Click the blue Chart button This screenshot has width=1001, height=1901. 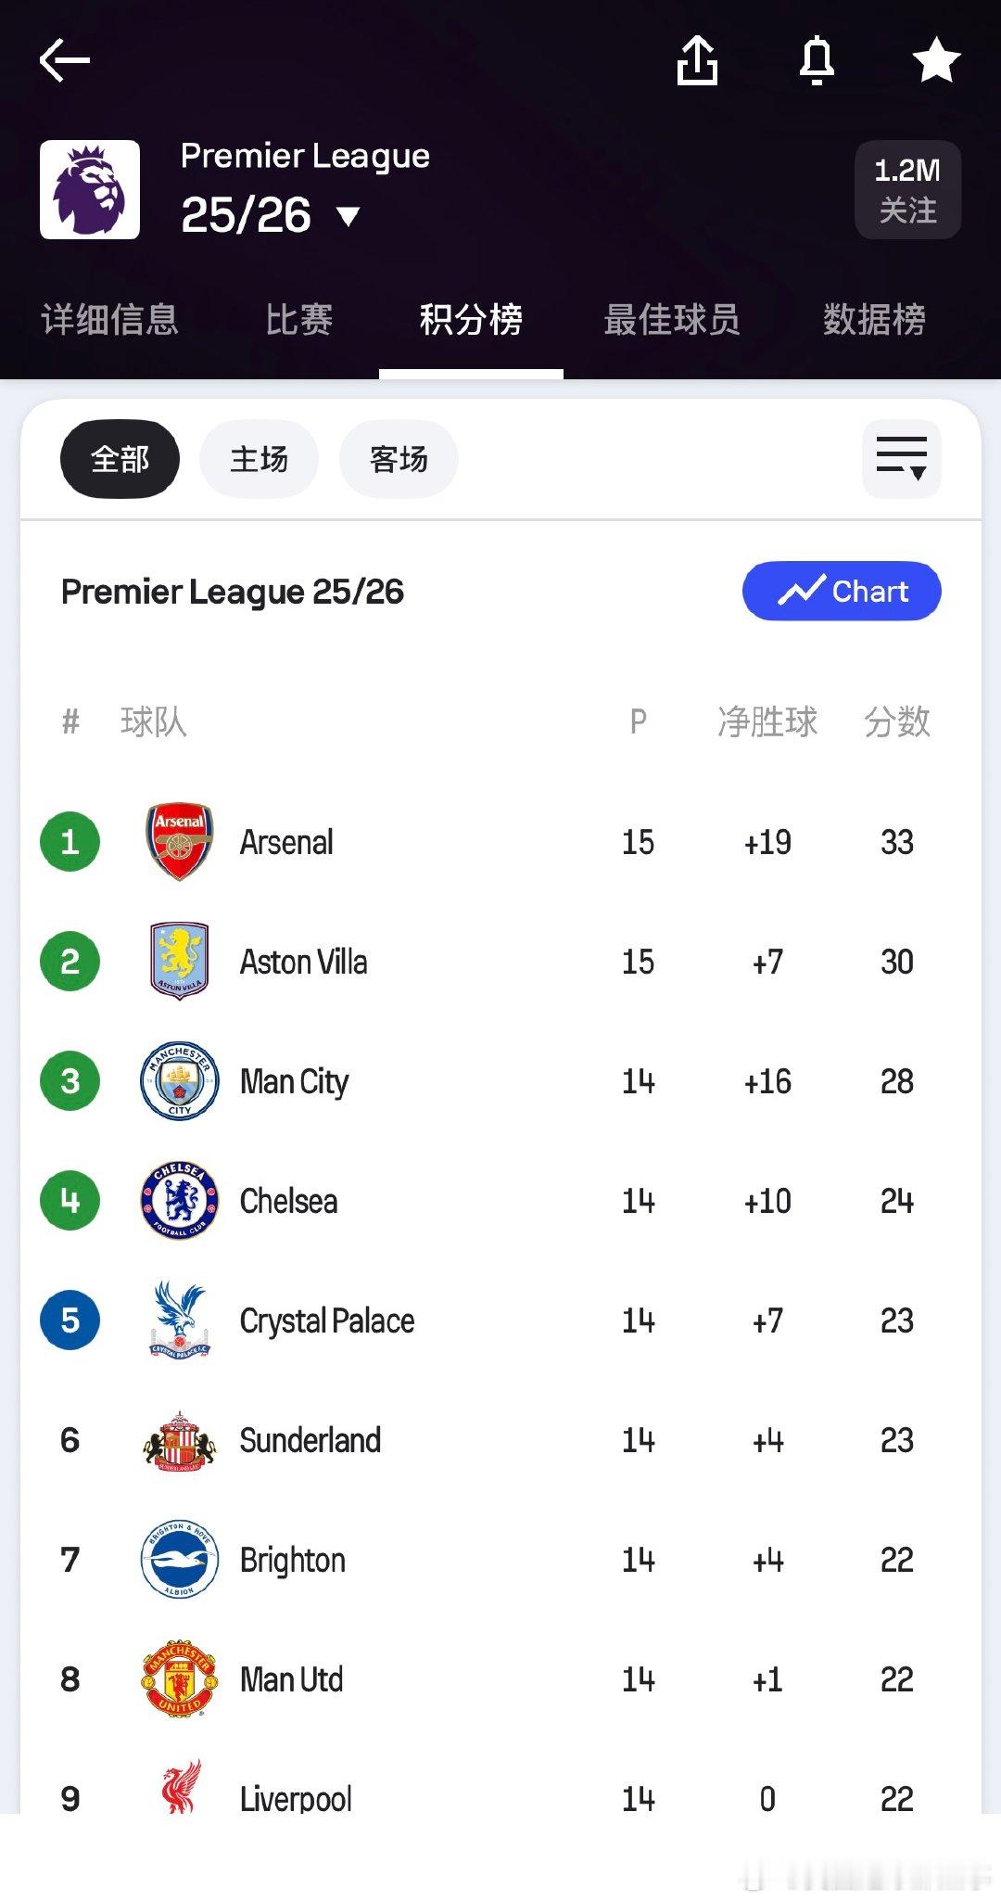pyautogui.click(x=842, y=591)
